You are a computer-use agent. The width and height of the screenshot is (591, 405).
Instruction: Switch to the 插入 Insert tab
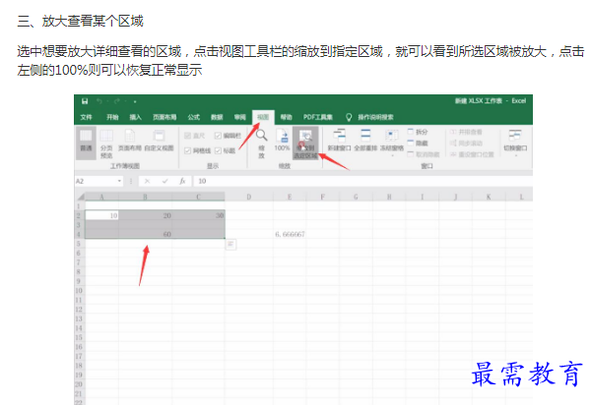(135, 117)
